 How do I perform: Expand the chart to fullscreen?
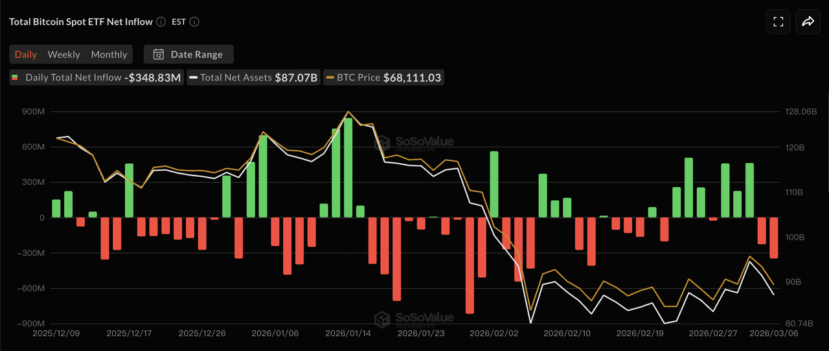[778, 21]
